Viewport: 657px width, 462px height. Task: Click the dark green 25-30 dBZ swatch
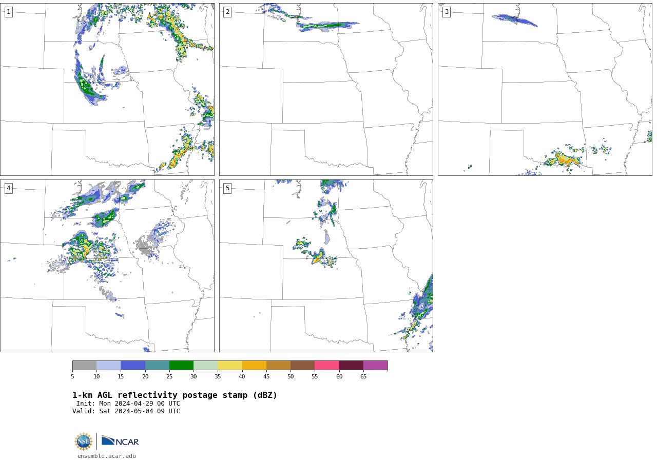tap(181, 366)
